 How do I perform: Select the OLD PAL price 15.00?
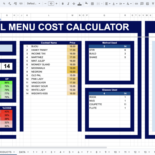pyautogui.click(x=72, y=75)
